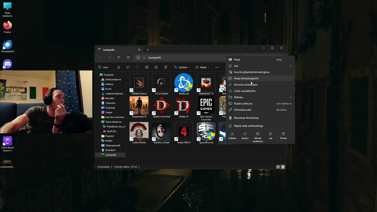The height and width of the screenshot is (212, 377).
Task: Click Poista in context menu
Action: pyautogui.click(x=283, y=136)
